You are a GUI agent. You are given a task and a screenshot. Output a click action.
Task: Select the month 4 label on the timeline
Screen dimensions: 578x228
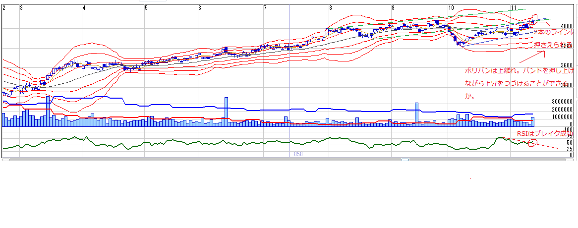(x=84, y=8)
